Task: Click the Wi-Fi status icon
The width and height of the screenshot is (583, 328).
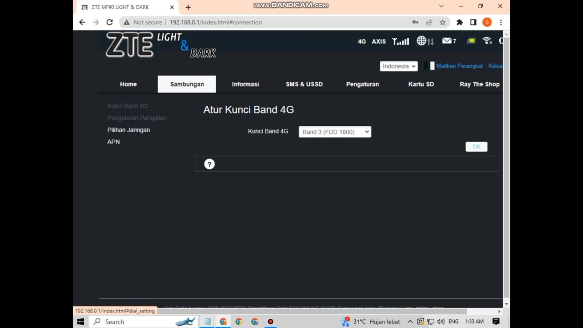Action: pyautogui.click(x=487, y=41)
